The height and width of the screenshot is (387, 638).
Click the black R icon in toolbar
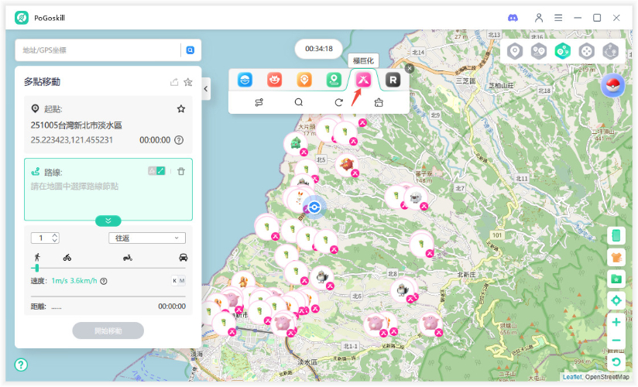(x=393, y=80)
